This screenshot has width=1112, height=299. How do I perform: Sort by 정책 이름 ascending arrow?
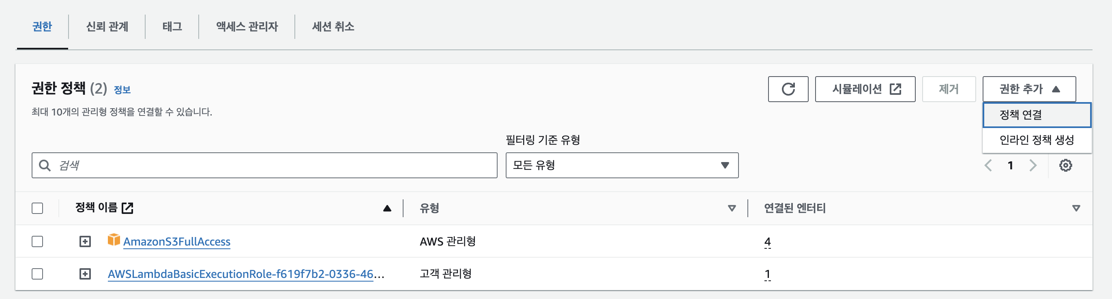[x=387, y=208]
